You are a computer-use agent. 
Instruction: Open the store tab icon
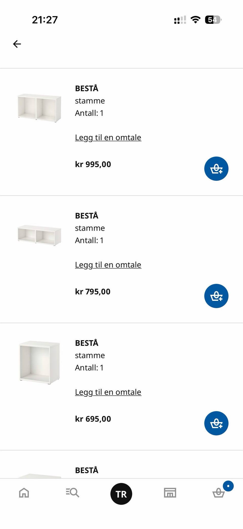pyautogui.click(x=170, y=493)
